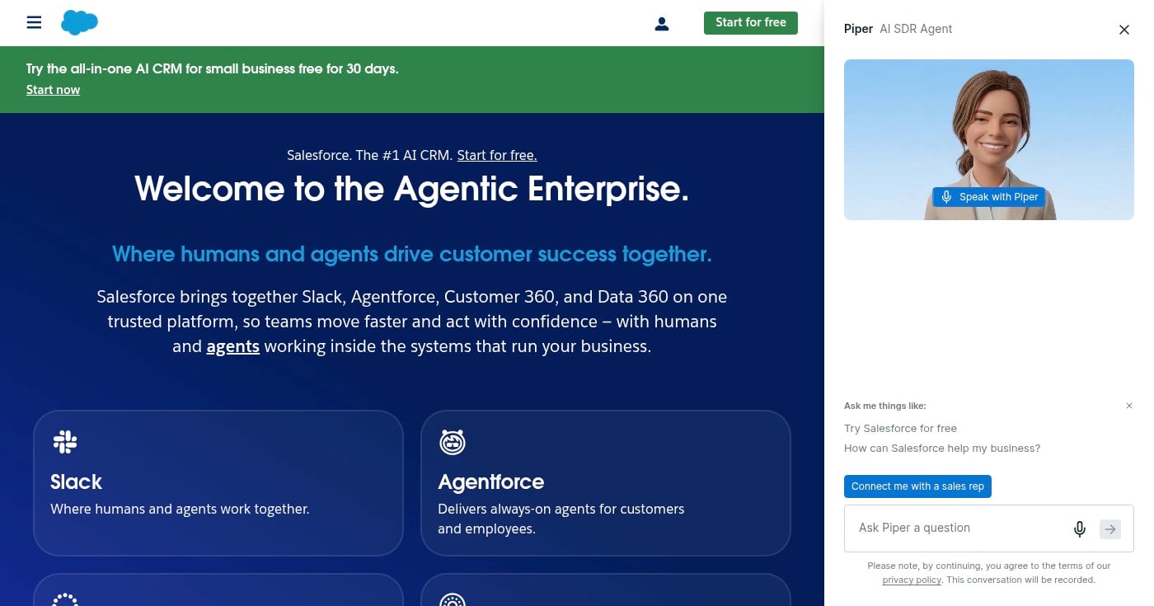Screen dimensions: 1154x606
Task: Click the Speak with Piper button
Action: click(x=989, y=197)
